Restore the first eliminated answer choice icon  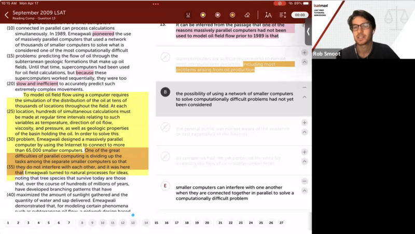coord(165,57)
